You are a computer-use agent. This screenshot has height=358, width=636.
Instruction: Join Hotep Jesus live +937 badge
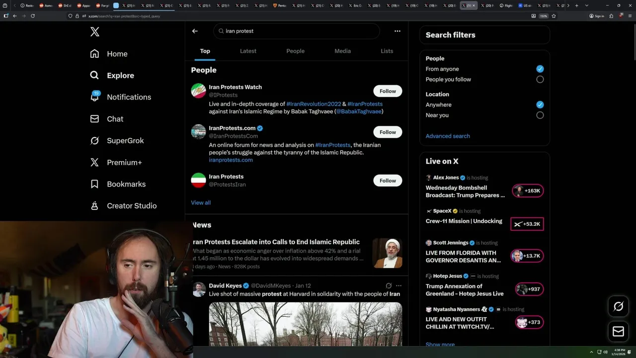click(529, 289)
